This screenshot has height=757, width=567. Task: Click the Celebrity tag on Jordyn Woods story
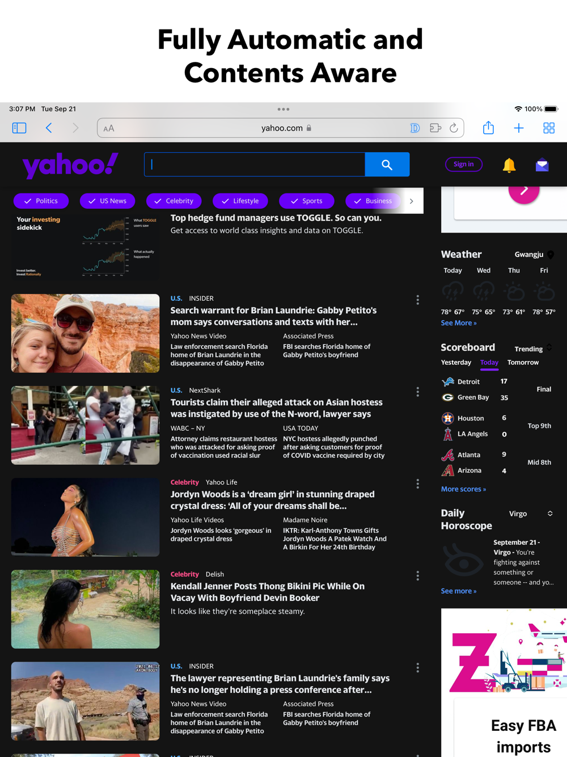(185, 482)
